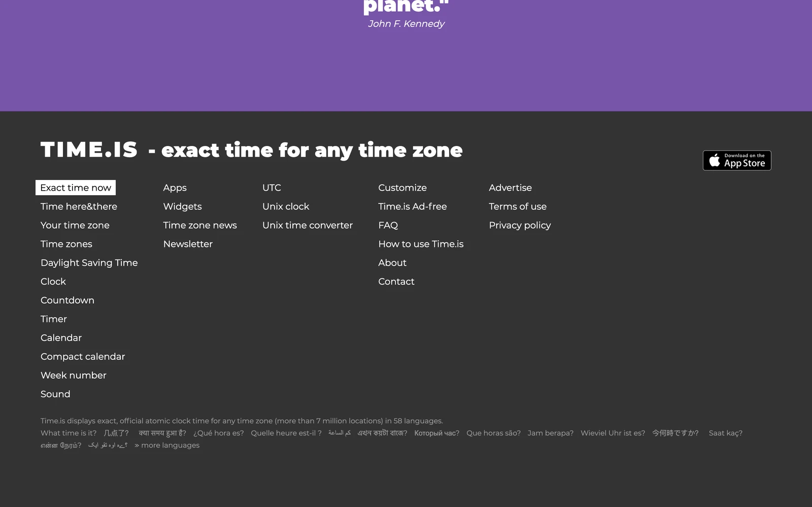Launch the Timer page
The width and height of the screenshot is (812, 507).
[x=54, y=319]
